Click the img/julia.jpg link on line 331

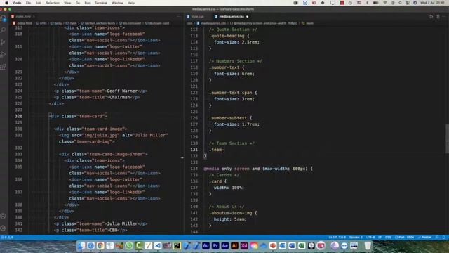(x=101, y=135)
